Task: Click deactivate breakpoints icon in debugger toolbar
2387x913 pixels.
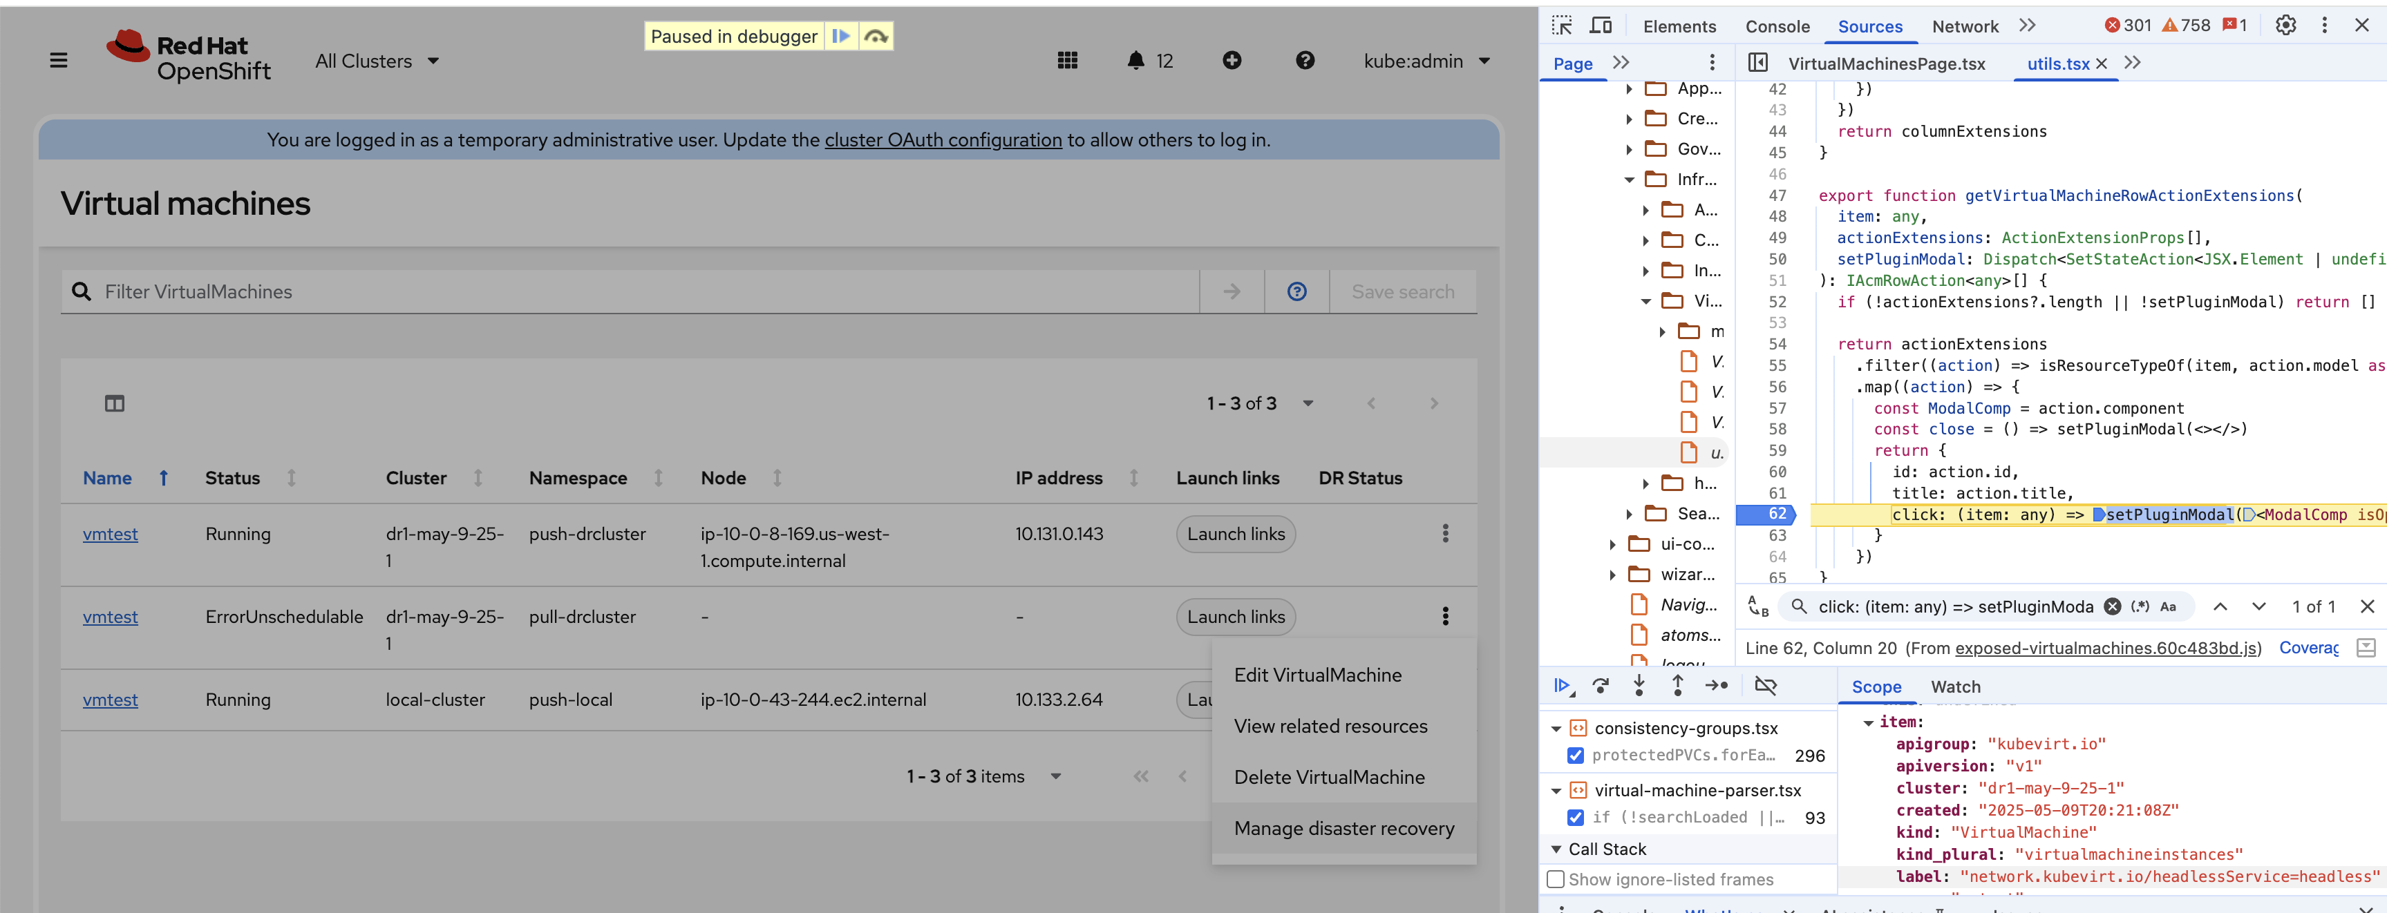Action: click(x=1765, y=686)
